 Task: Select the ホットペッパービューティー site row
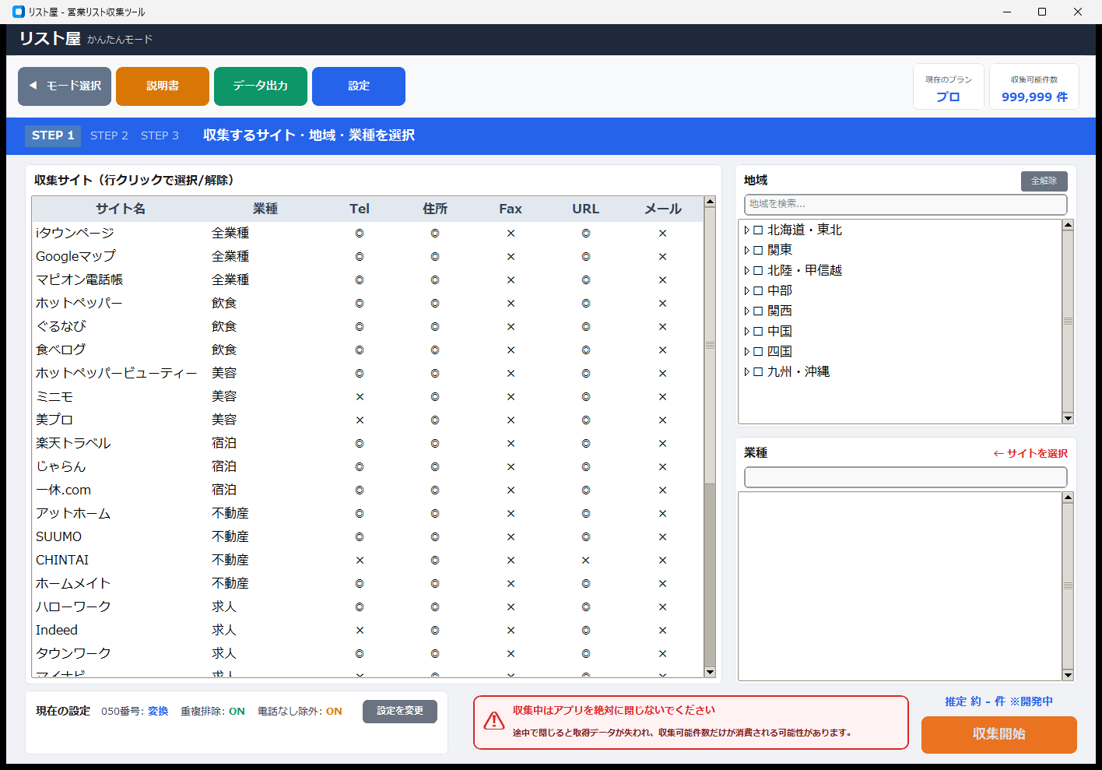coord(367,374)
